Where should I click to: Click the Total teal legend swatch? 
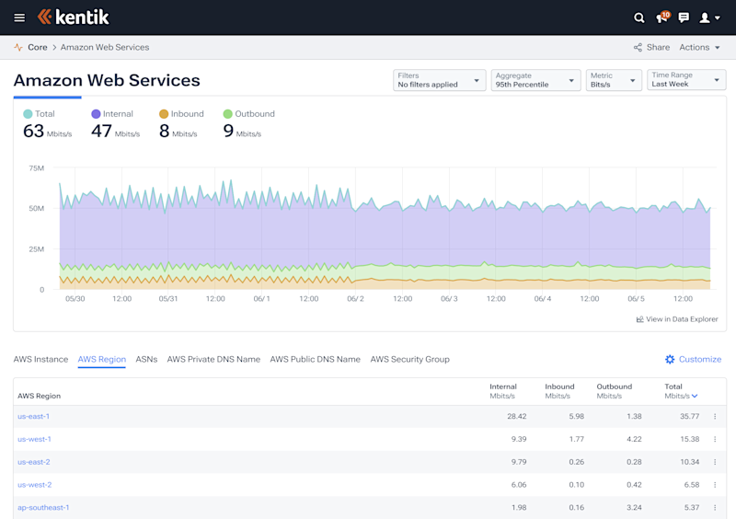[x=28, y=114]
